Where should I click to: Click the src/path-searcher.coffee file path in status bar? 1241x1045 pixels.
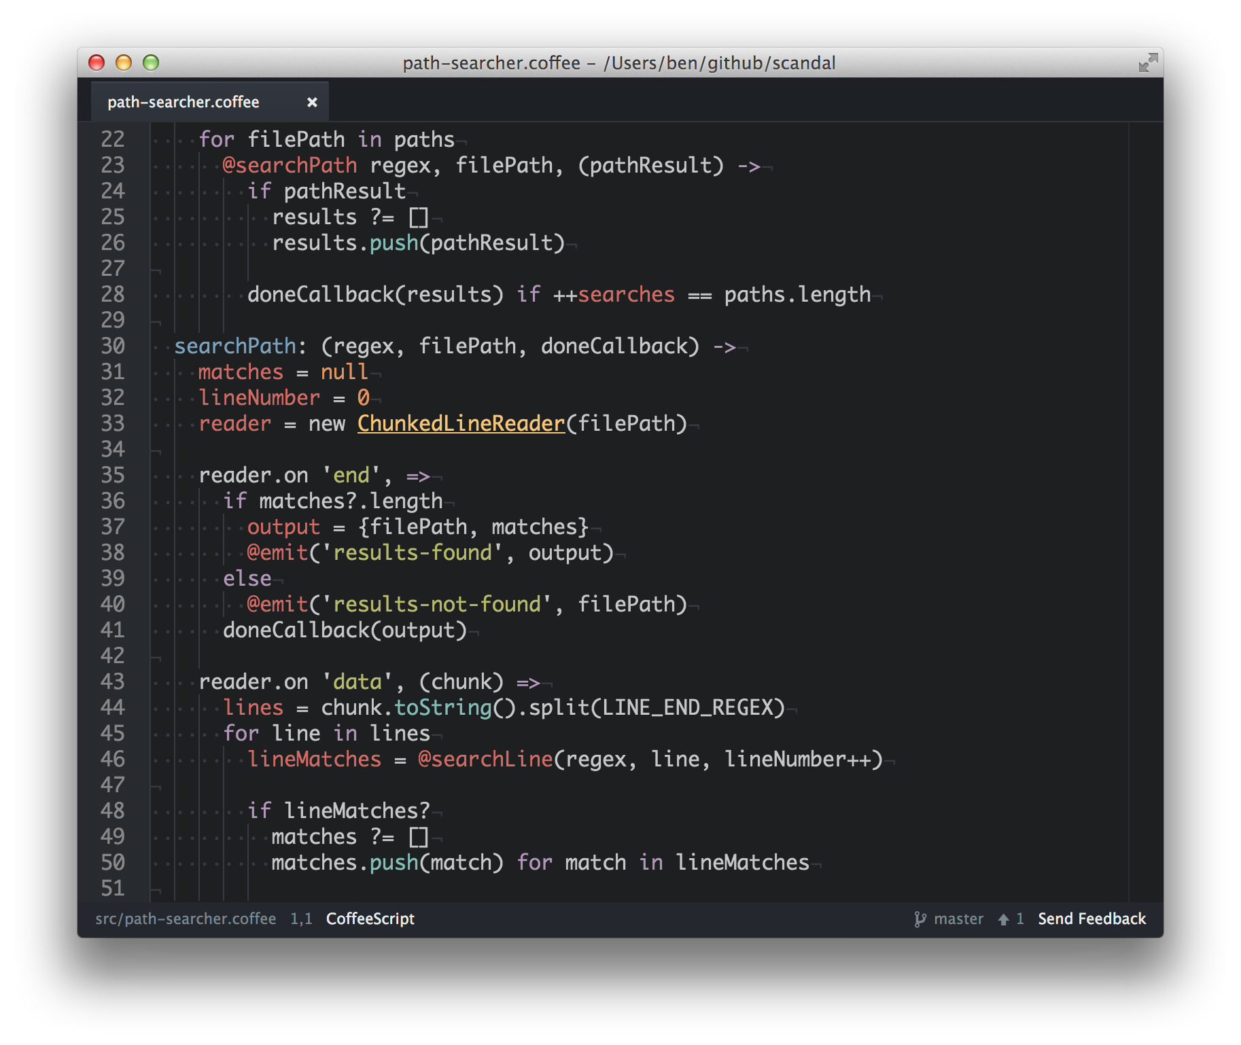186,919
